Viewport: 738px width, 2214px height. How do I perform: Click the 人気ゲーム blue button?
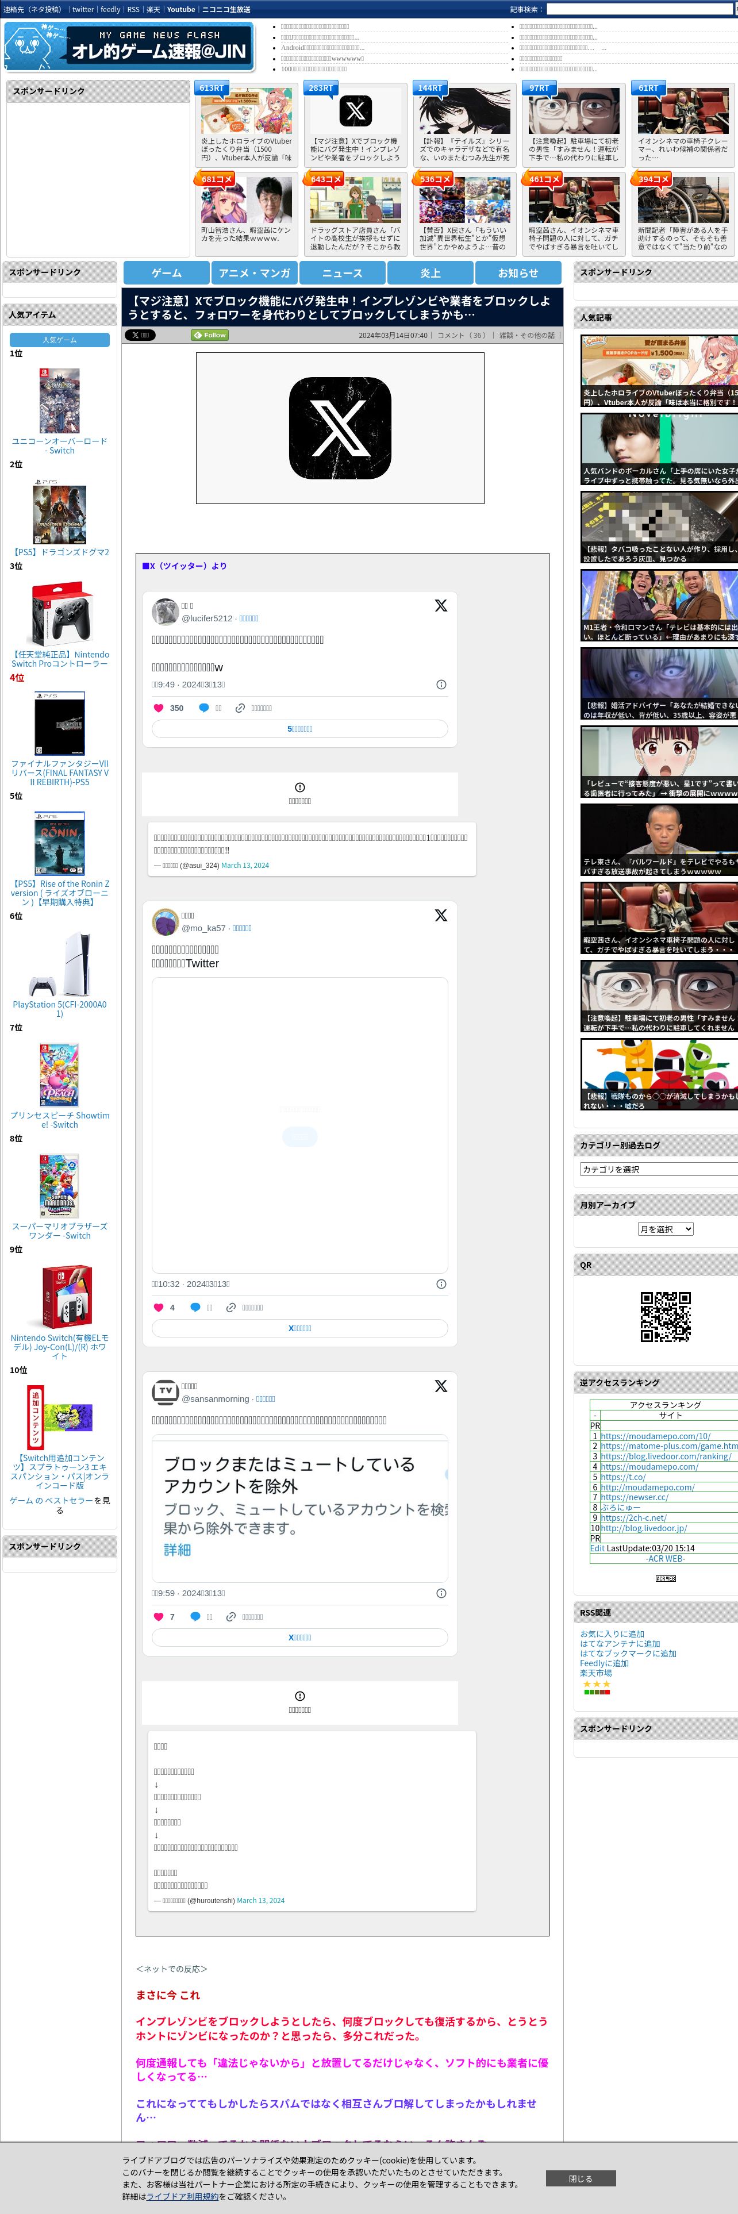click(59, 340)
